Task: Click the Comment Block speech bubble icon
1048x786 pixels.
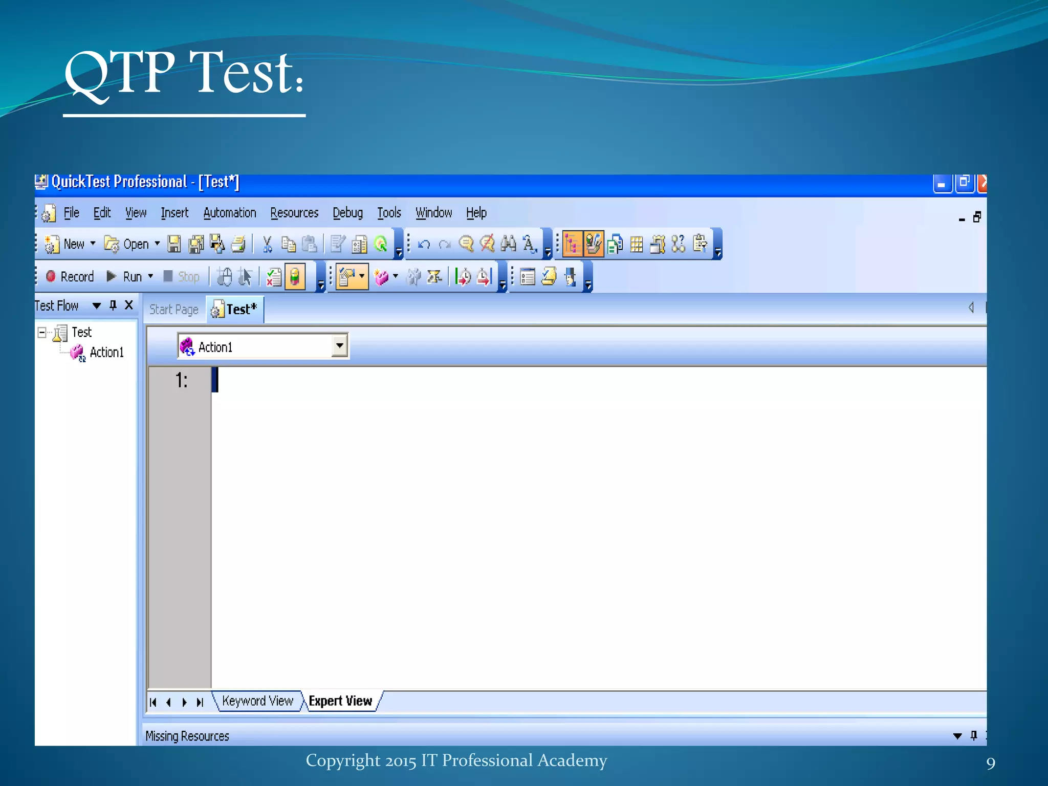Action: 466,244
